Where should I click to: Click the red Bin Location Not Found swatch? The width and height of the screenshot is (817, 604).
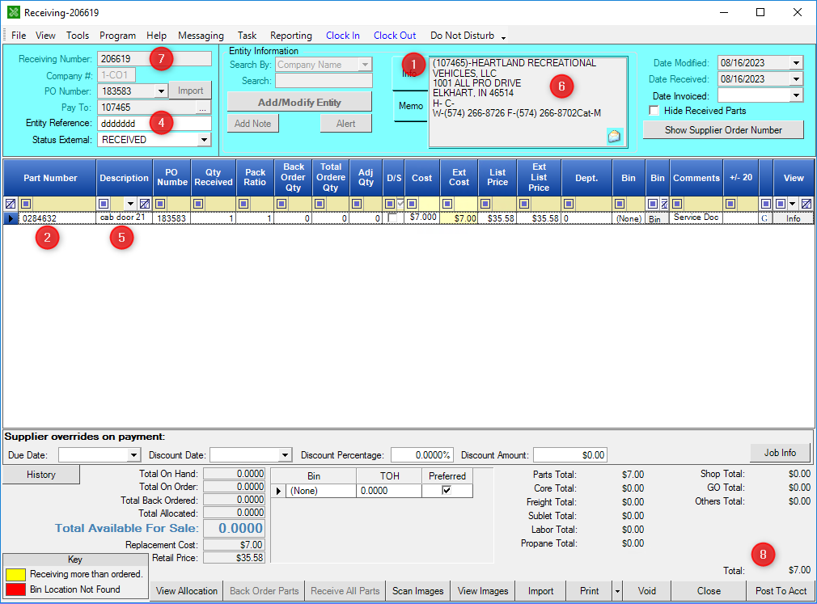(15, 589)
